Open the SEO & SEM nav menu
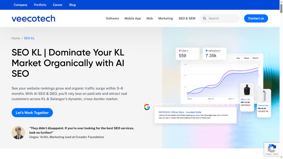Image resolution: width=283 pixels, height=159 pixels. point(187,18)
